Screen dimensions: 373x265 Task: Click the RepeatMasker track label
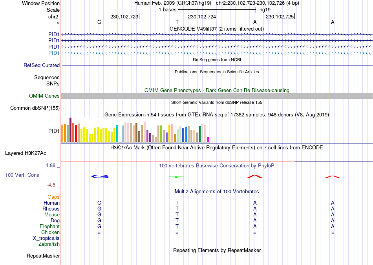(x=43, y=256)
